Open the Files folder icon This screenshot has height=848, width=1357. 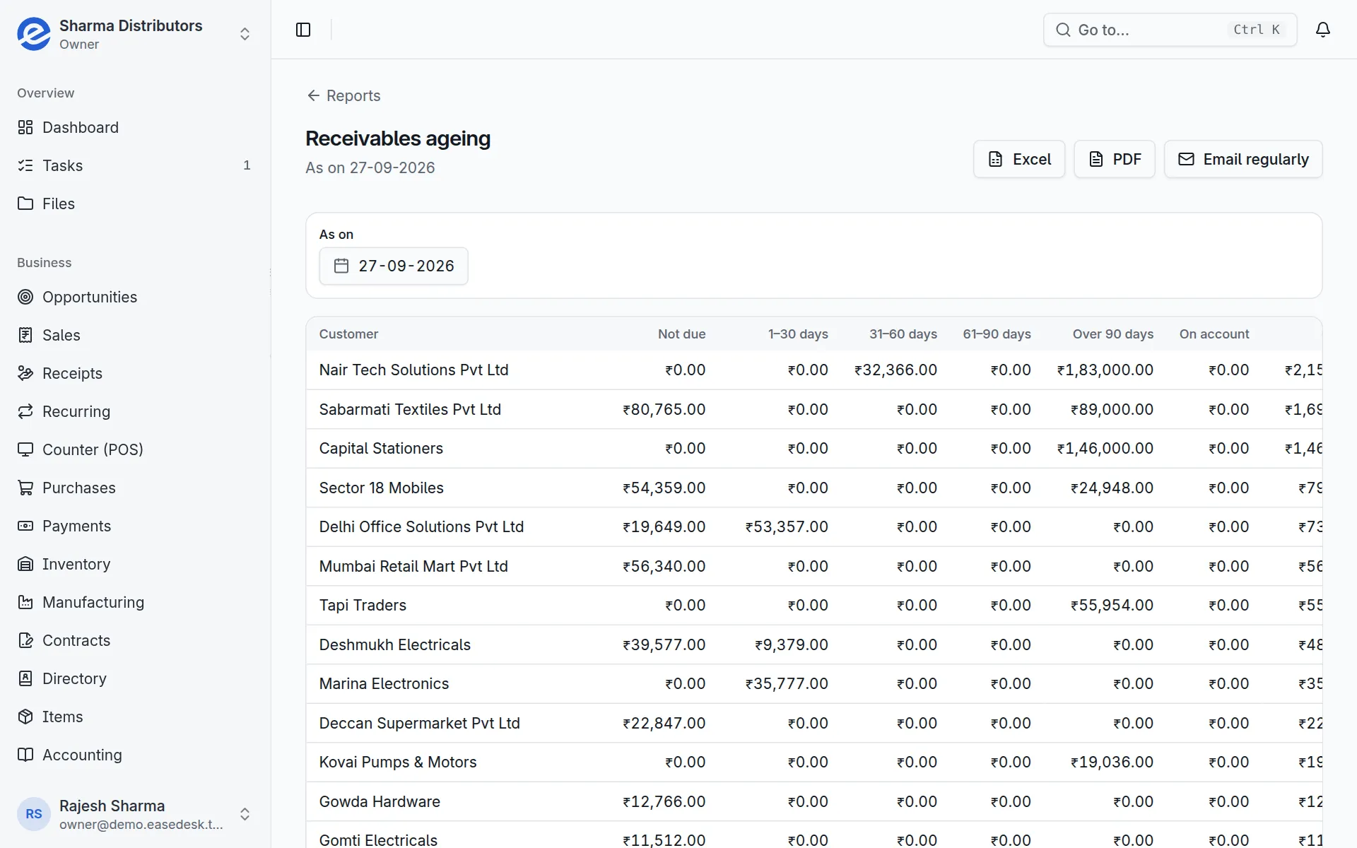[25, 204]
